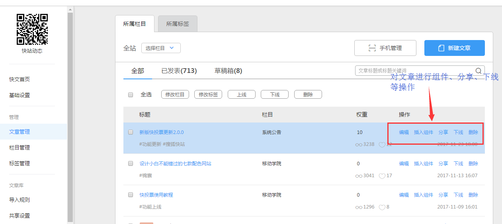
Task: Click 插入组件 for the first article
Action: coord(423,132)
